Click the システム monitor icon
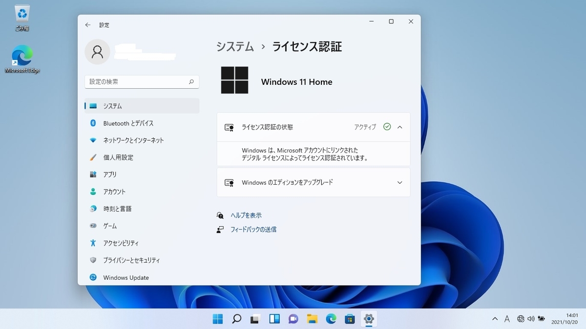Screen dimensions: 586x329 [x=93, y=106]
